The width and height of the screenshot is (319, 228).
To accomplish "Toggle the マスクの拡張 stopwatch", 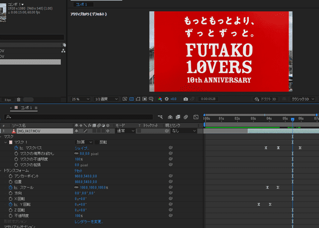I will (x=16, y=165).
